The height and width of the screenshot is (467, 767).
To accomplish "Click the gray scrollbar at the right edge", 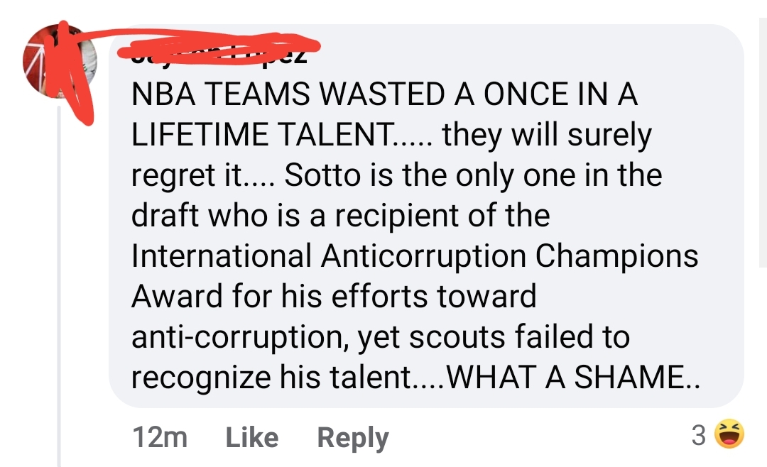I will coord(763,142).
